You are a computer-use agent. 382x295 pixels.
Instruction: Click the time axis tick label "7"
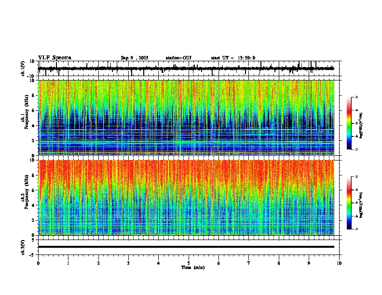click(x=249, y=263)
